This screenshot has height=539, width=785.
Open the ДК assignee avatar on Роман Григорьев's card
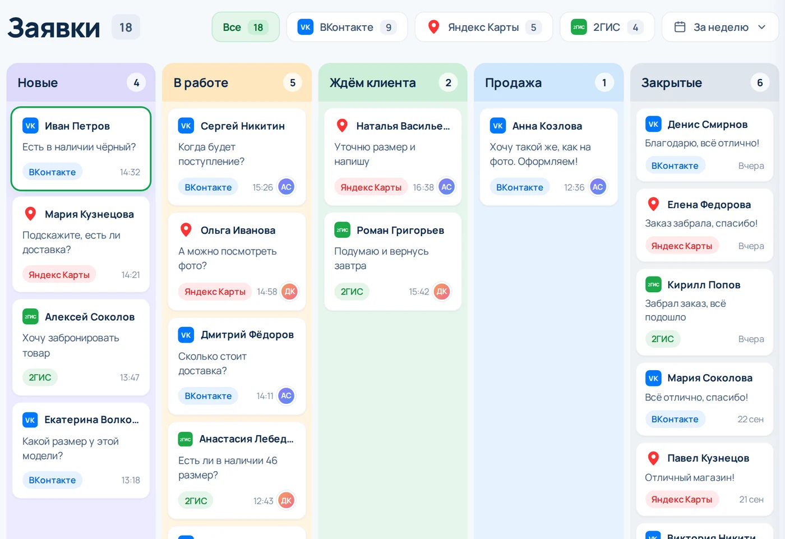click(x=442, y=291)
